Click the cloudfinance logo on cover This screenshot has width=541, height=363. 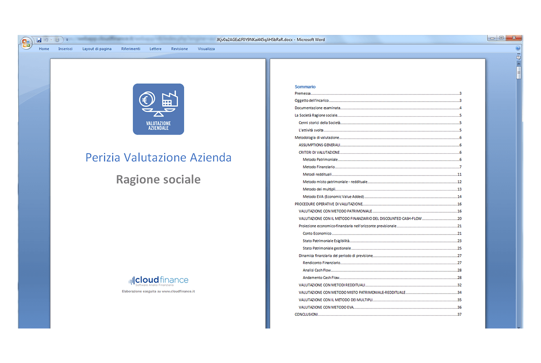pos(158,280)
